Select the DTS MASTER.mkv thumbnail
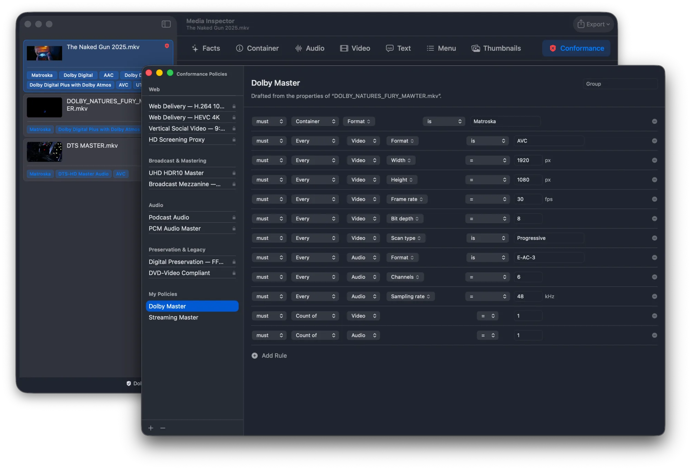The width and height of the screenshot is (691, 470). tap(45, 152)
